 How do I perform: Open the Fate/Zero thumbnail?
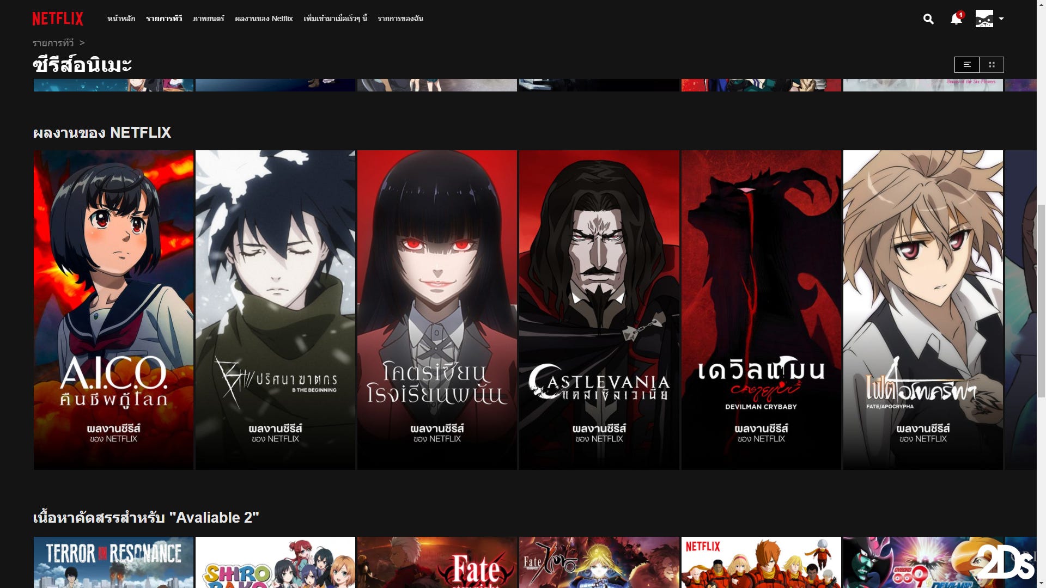point(599,562)
